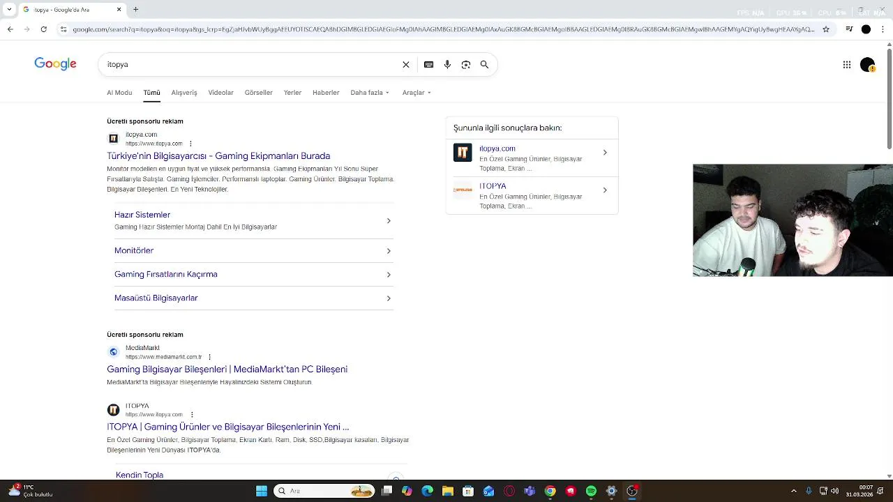
Task: Open itopya.com in related results panel
Action: coord(497,149)
